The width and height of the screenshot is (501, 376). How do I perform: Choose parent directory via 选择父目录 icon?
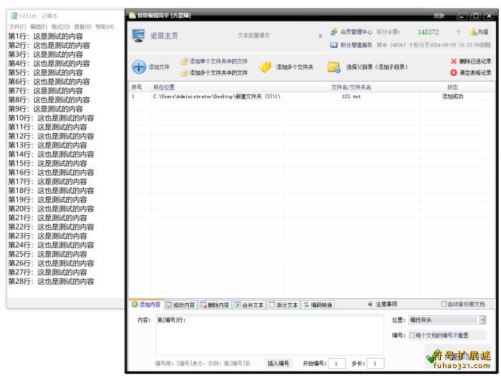coord(334,67)
